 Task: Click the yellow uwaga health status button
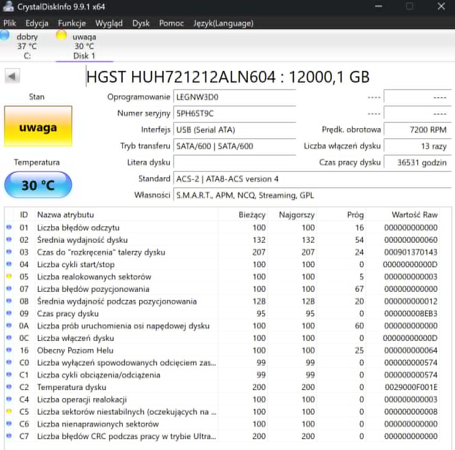point(38,127)
